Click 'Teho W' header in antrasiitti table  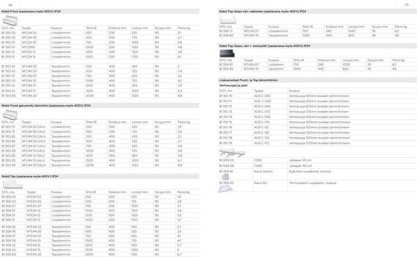pyautogui.click(x=299, y=60)
